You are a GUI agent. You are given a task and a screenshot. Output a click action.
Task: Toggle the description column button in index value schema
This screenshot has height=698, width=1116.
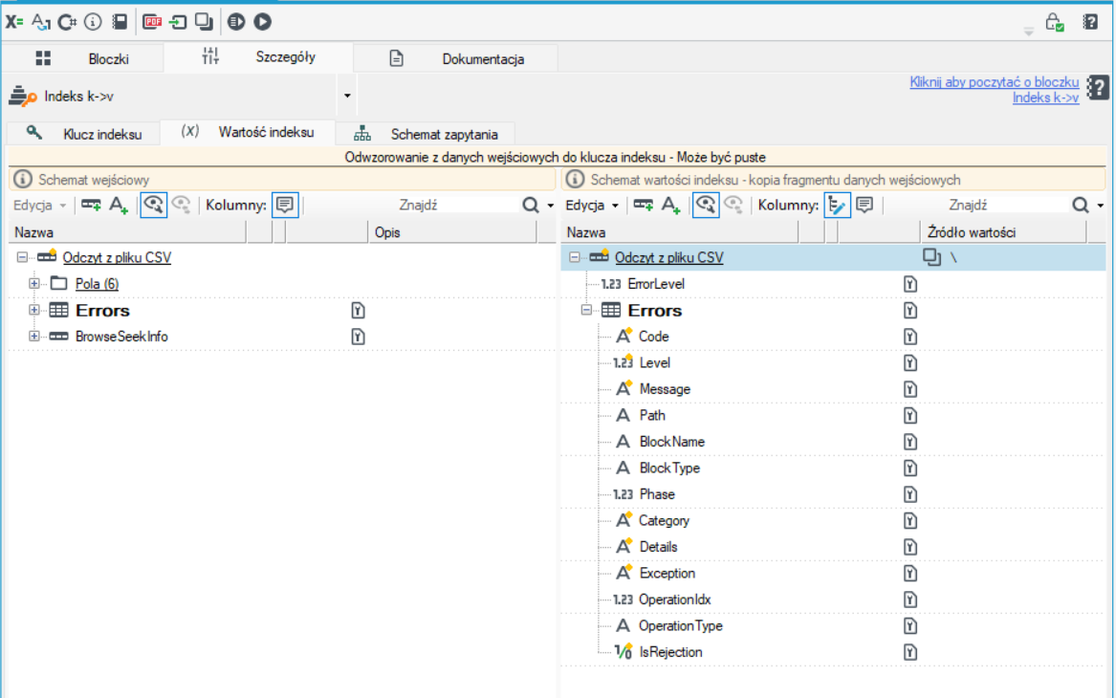(864, 205)
